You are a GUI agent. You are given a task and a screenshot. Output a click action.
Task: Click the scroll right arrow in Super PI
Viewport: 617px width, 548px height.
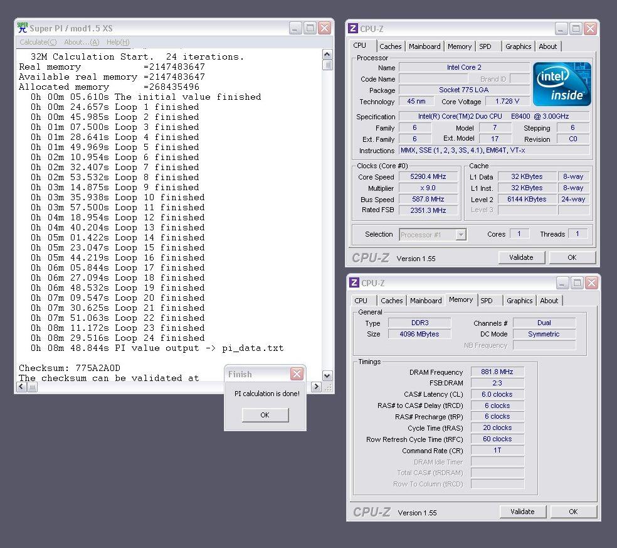[x=316, y=387]
